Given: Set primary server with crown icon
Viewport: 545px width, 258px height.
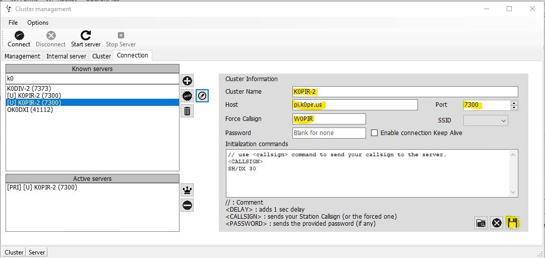Looking at the screenshot, I should (x=187, y=190).
